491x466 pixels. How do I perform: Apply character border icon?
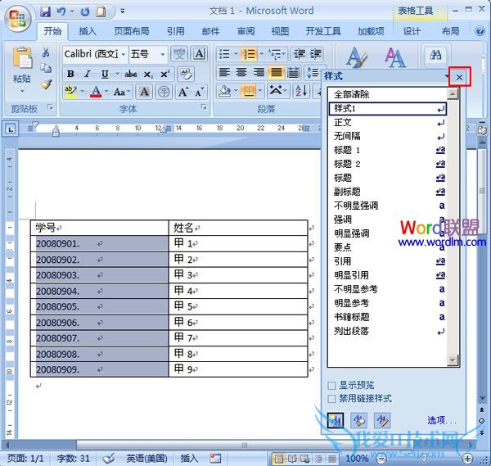200,54
